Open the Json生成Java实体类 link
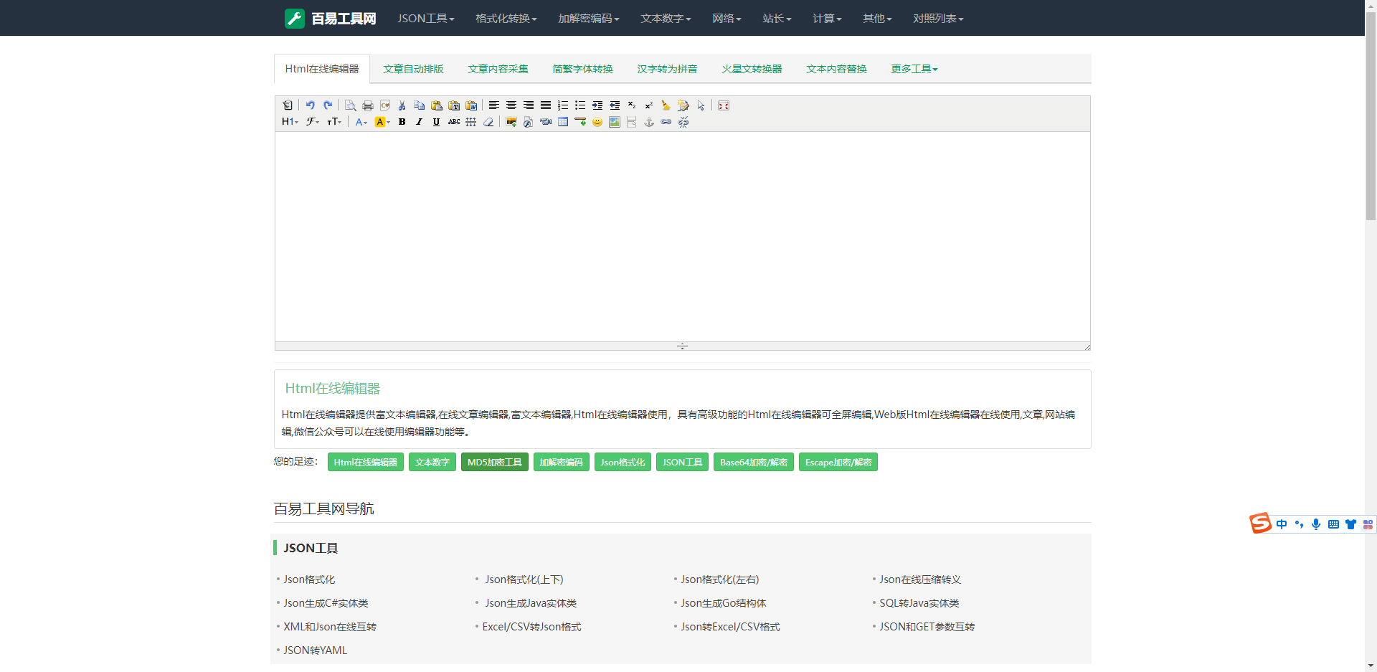 pyautogui.click(x=531, y=603)
